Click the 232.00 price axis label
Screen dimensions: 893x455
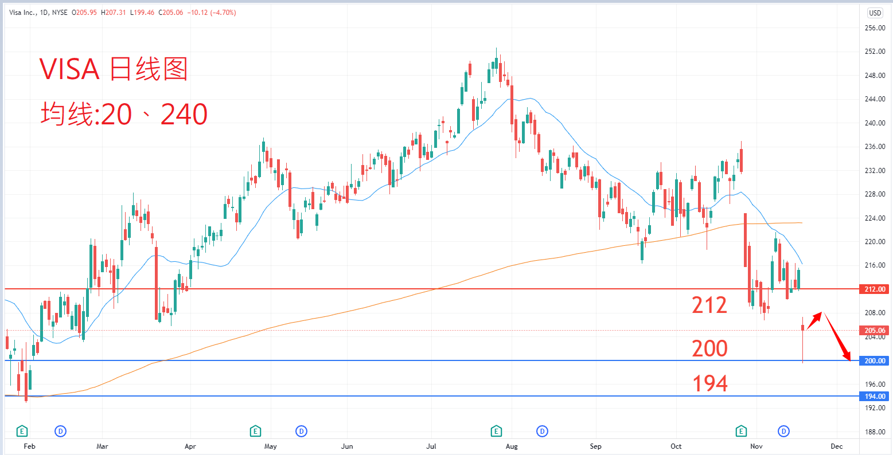point(875,170)
